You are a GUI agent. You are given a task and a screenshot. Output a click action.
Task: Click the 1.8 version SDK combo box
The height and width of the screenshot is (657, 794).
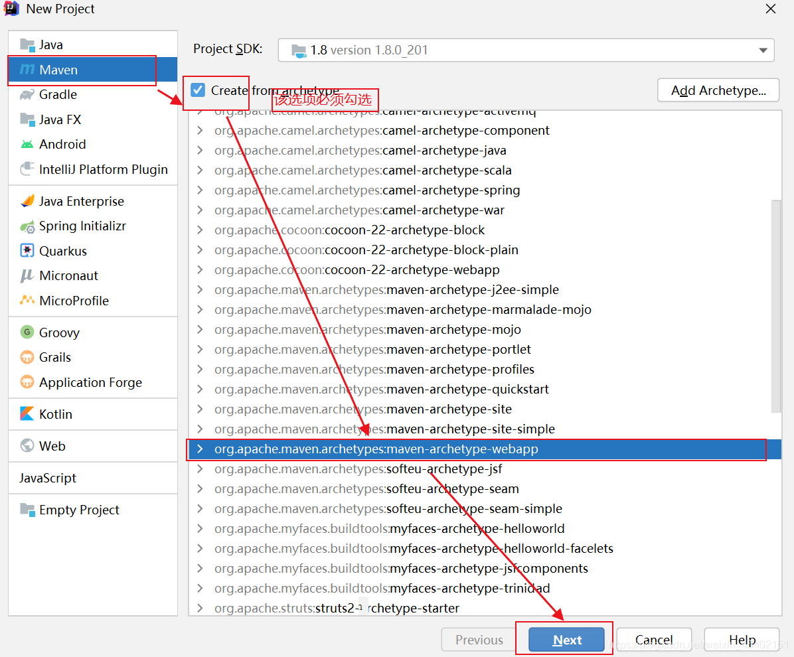pyautogui.click(x=526, y=50)
